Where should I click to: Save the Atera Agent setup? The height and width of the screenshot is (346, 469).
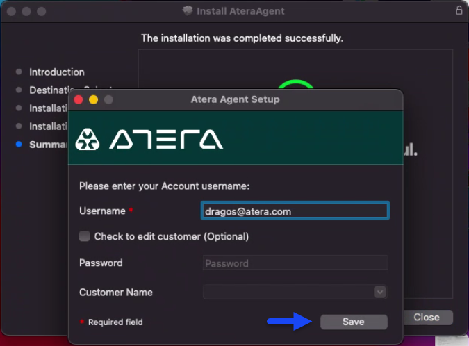(x=354, y=322)
